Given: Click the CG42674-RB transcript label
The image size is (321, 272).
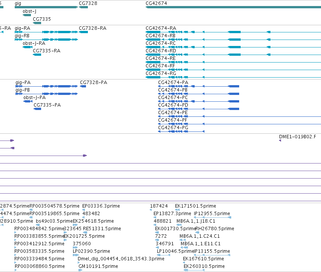Looking at the screenshot, I should coord(161,35).
